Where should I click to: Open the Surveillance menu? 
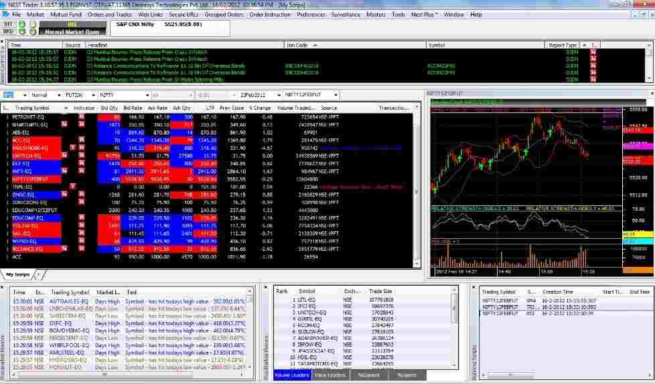[x=346, y=14]
